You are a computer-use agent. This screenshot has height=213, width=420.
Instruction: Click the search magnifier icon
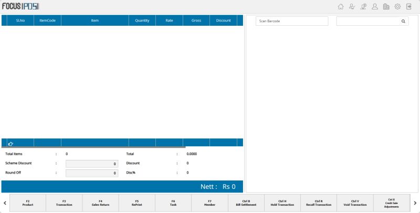403,21
